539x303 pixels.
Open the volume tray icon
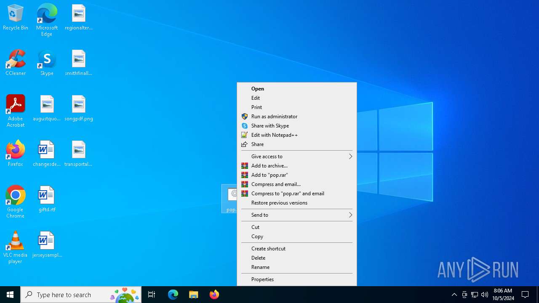484,295
